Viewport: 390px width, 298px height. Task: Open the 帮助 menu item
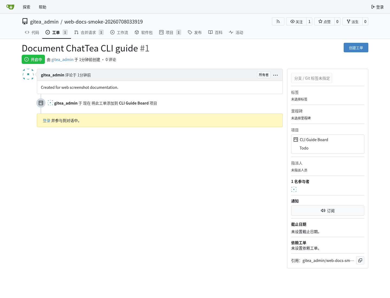43,7
